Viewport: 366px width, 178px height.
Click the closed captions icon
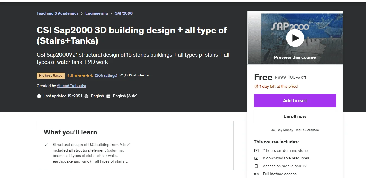click(109, 96)
